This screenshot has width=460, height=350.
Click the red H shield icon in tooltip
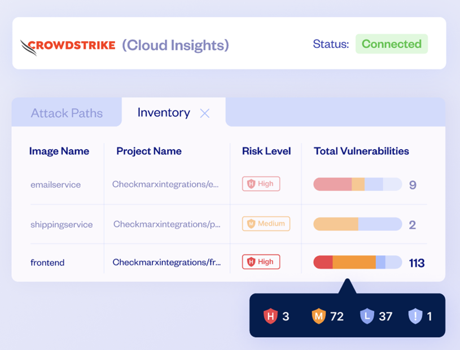270,316
